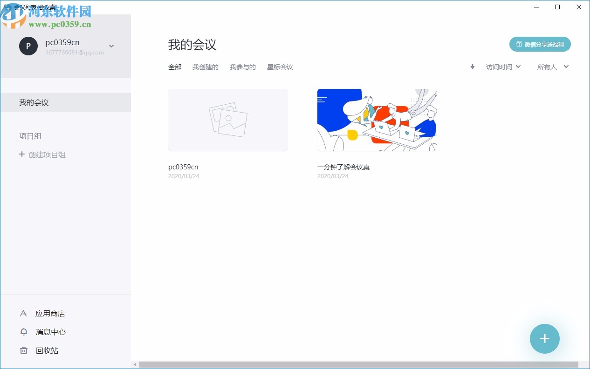
Task: Select the 全部 tab
Action: (175, 67)
